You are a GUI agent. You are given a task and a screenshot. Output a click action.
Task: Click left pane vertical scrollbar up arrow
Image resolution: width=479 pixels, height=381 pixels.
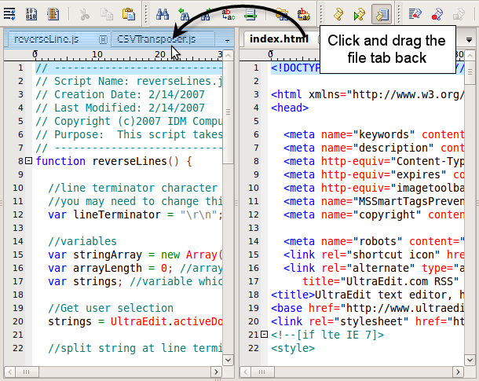pos(228,56)
